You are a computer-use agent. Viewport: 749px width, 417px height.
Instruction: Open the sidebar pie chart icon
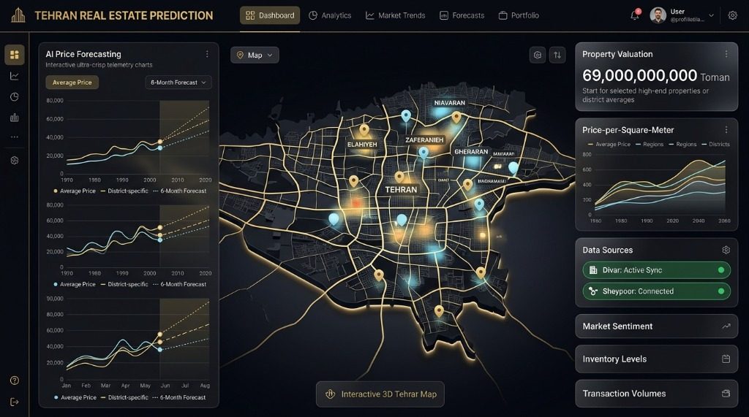(x=15, y=97)
